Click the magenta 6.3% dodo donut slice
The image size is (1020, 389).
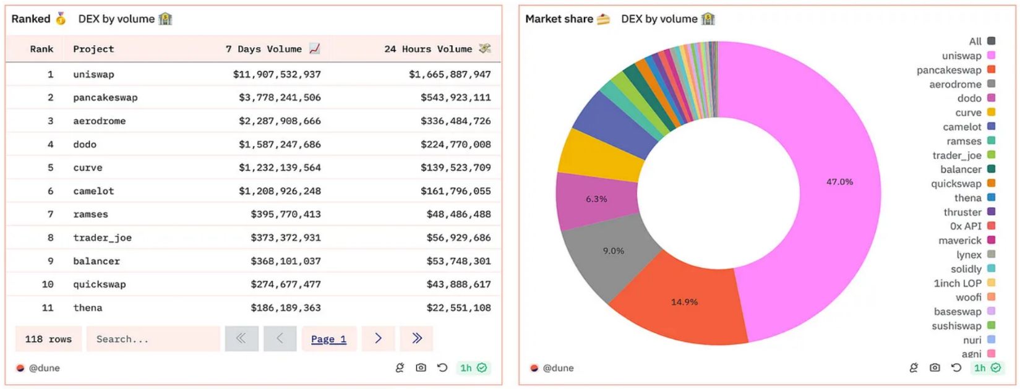(596, 199)
